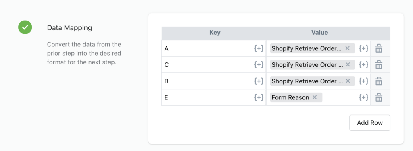Remove Shopify Retrieve Order tag in row C
The image size is (413, 151).
coord(348,65)
